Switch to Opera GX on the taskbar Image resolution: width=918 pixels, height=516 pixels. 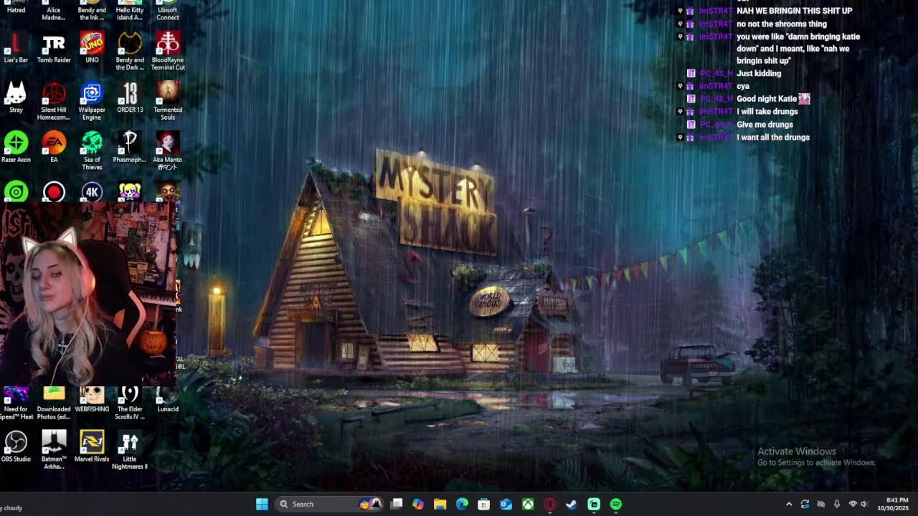pos(550,504)
